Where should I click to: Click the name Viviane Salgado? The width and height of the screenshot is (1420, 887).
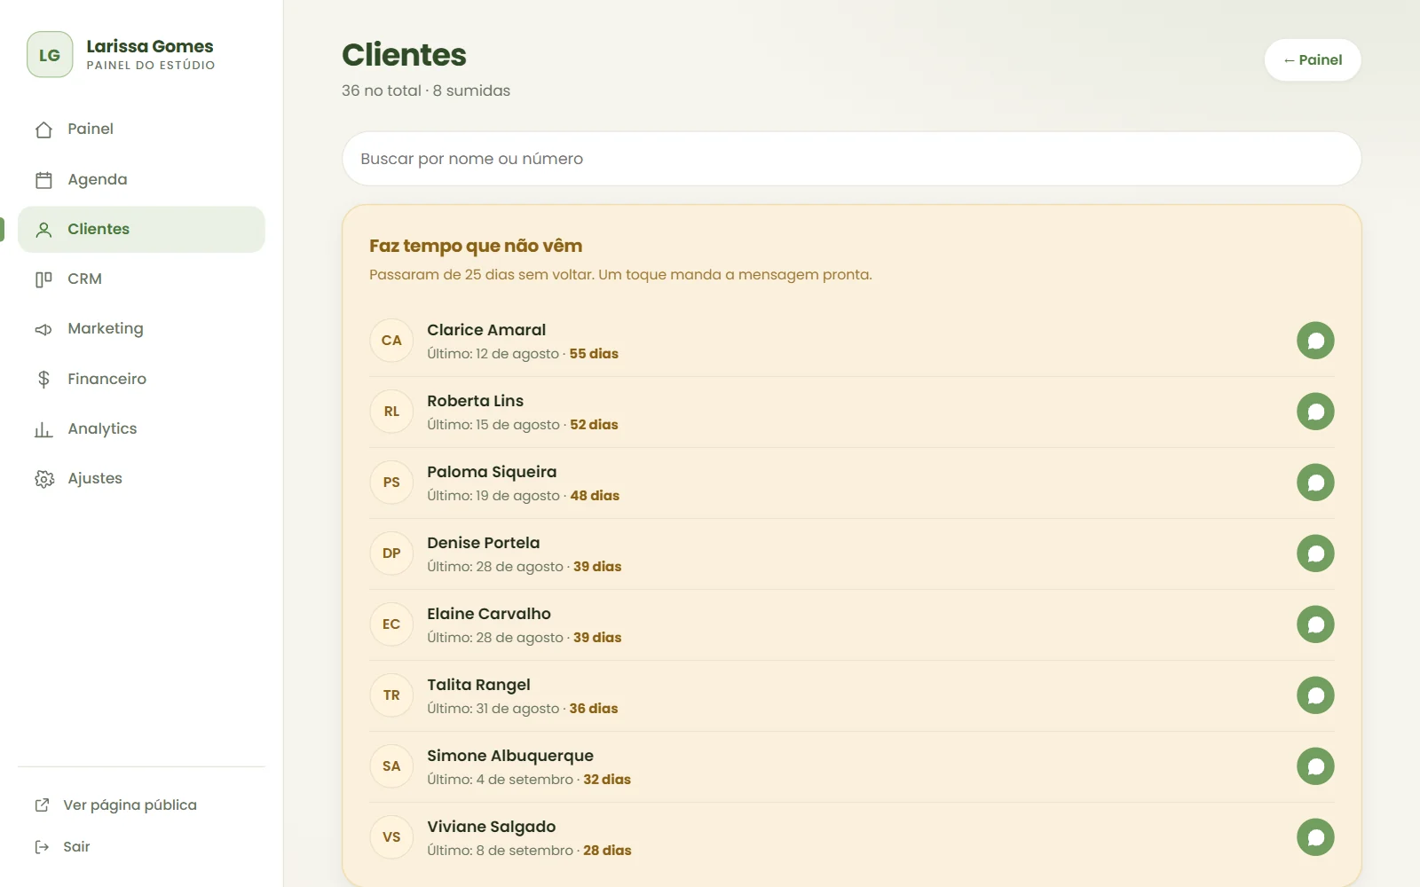click(491, 827)
